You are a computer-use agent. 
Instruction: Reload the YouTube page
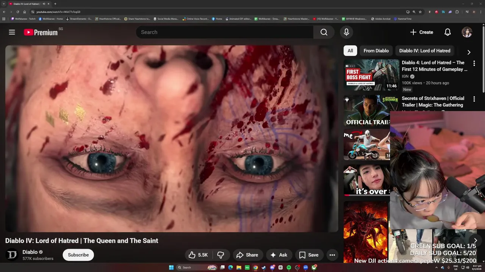[18, 12]
